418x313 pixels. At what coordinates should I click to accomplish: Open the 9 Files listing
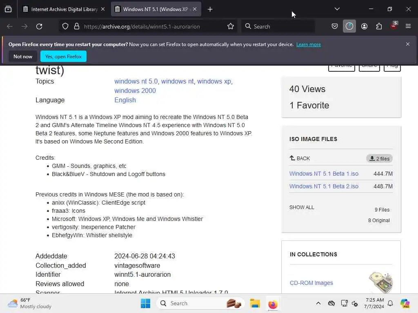click(382, 210)
